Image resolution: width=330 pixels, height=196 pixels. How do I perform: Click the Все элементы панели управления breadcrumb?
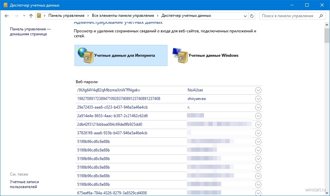click(123, 16)
